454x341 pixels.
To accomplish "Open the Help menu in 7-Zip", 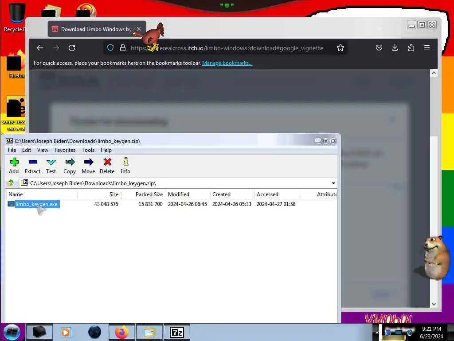I will (x=106, y=150).
